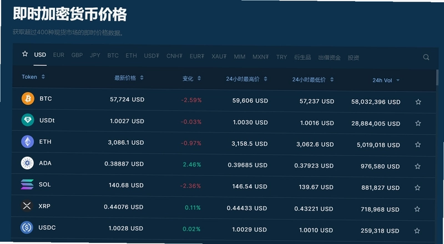The image size is (444, 244).
Task: Open the ETH token name link
Action: (x=46, y=141)
